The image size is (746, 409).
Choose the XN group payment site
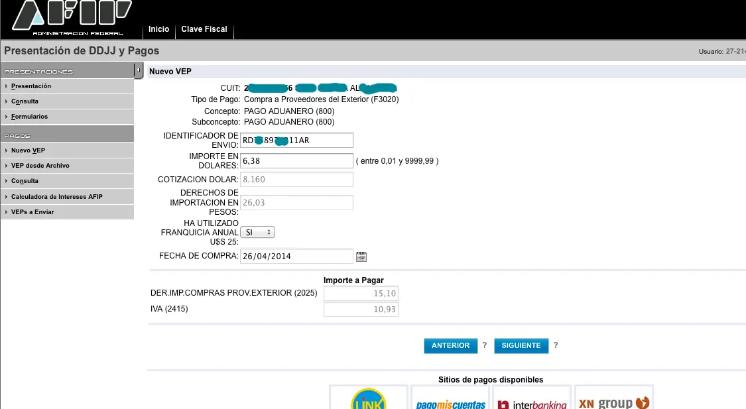(x=614, y=398)
